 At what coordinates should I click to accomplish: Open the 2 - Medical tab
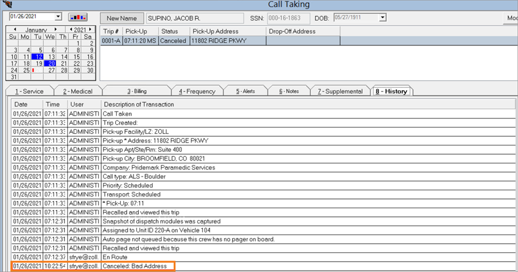pyautogui.click(x=78, y=91)
